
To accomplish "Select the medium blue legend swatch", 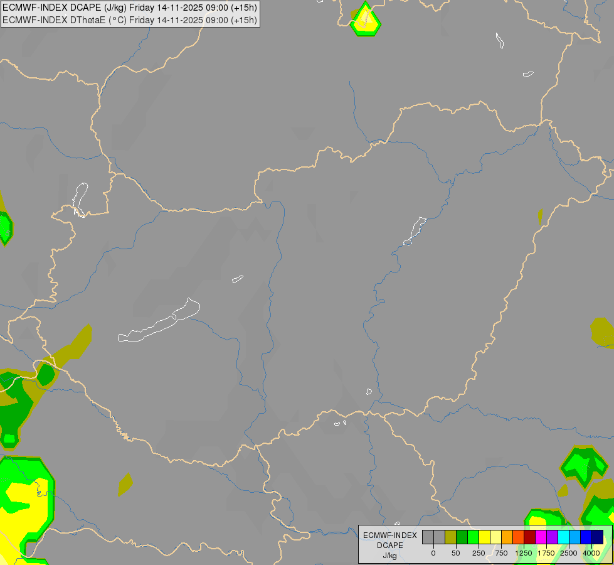I will click(x=586, y=537).
